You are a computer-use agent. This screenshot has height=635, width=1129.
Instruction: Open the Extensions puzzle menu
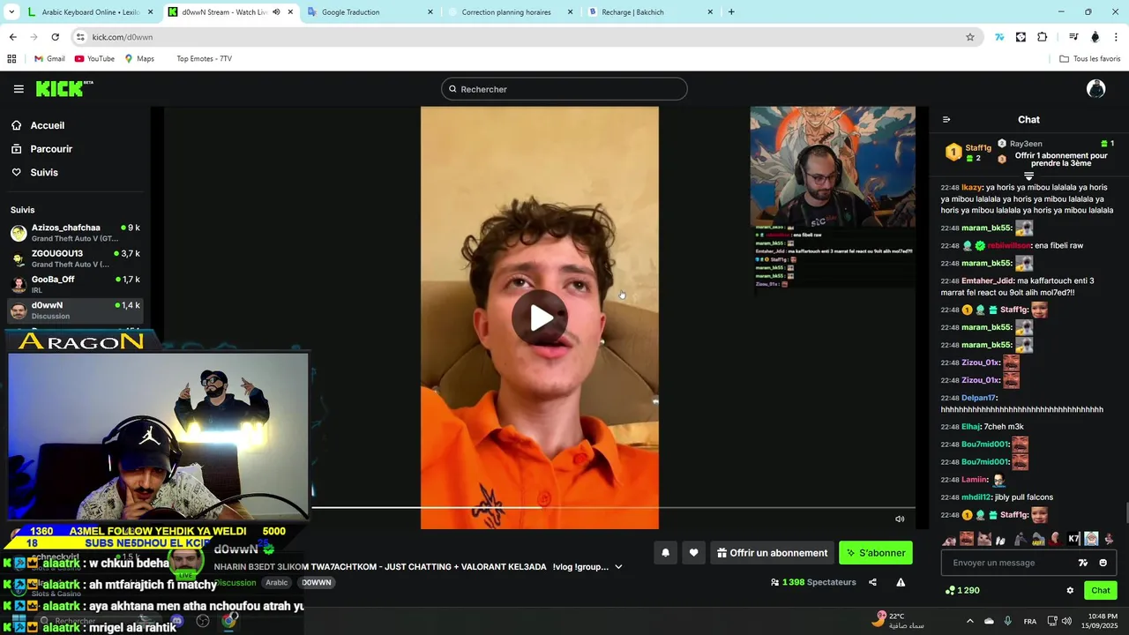pyautogui.click(x=1042, y=37)
